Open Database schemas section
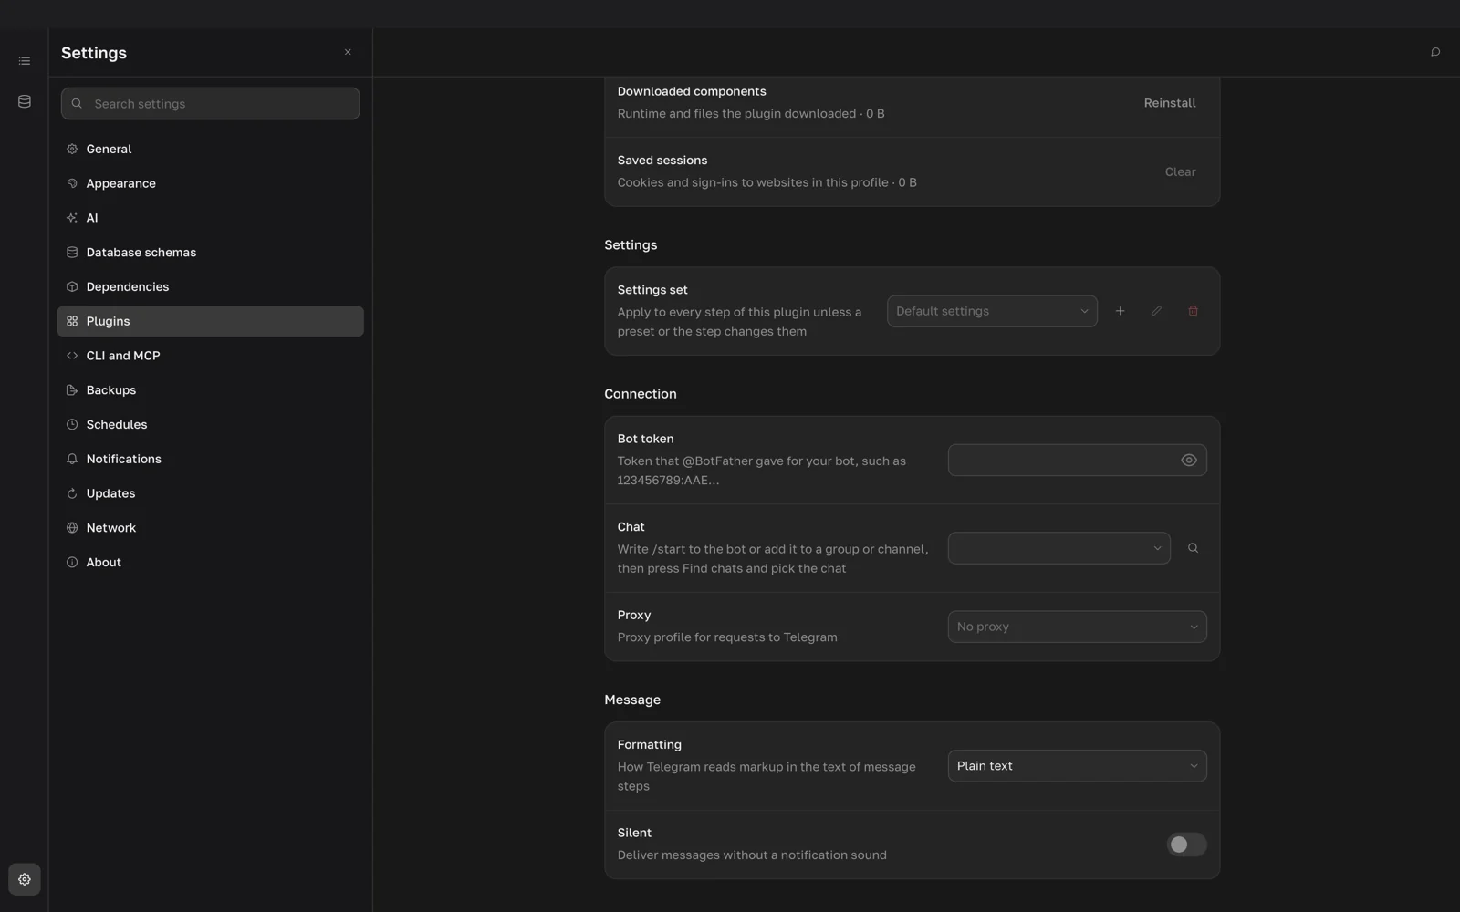1460x912 pixels. point(211,253)
